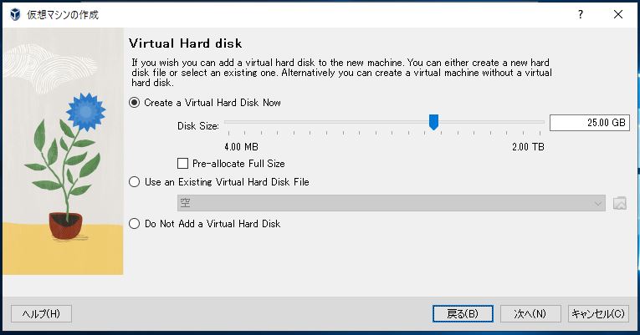
Task: Click the 仮想マシンの作成 window title
Action: click(x=64, y=15)
